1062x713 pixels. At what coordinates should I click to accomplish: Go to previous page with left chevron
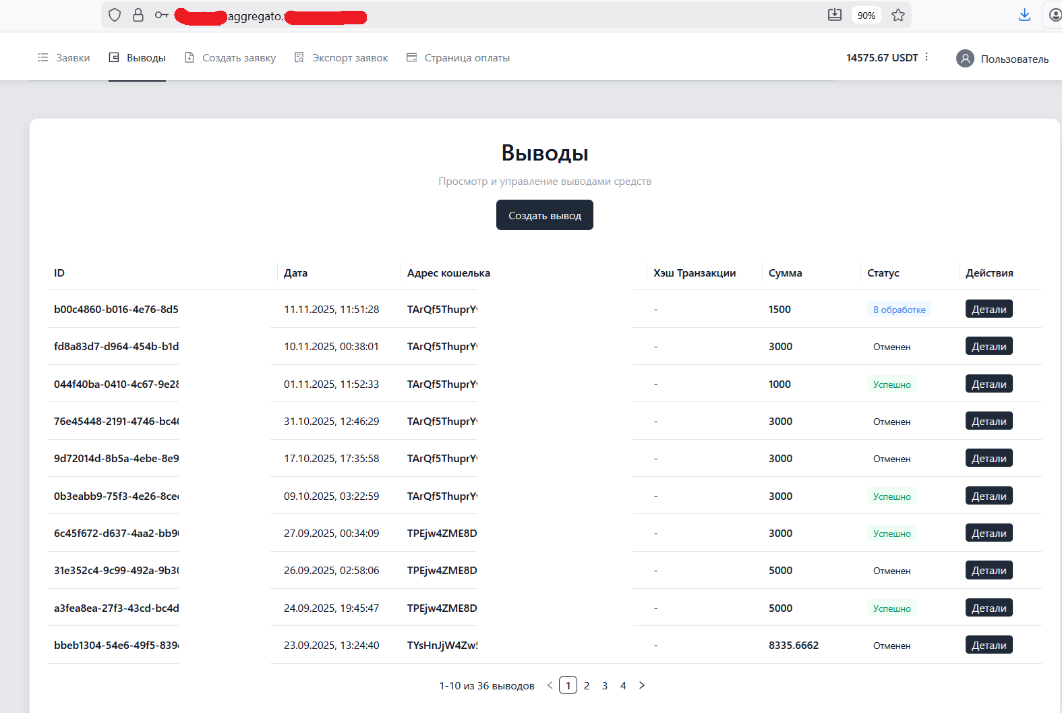point(550,685)
